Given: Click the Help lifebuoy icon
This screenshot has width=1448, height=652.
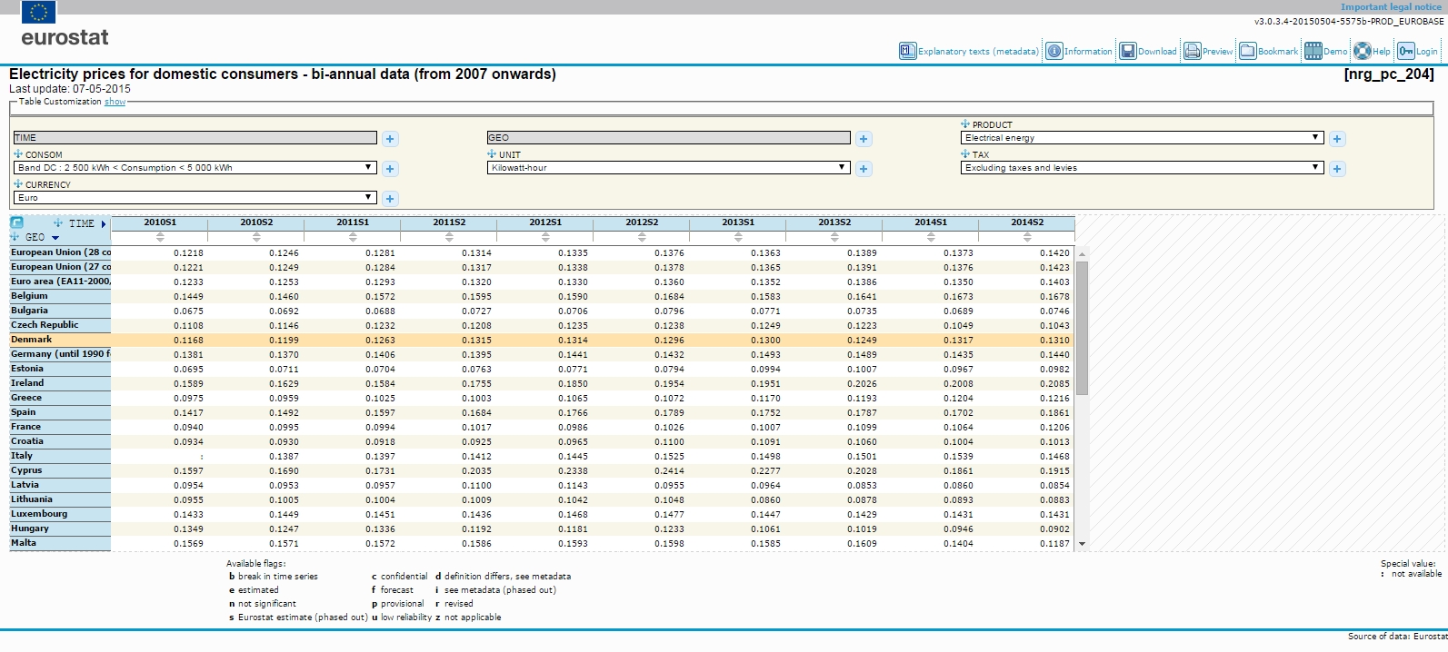Looking at the screenshot, I should (x=1362, y=51).
